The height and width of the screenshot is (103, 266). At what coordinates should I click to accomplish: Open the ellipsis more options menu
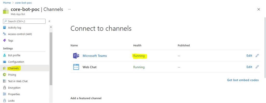69,9
